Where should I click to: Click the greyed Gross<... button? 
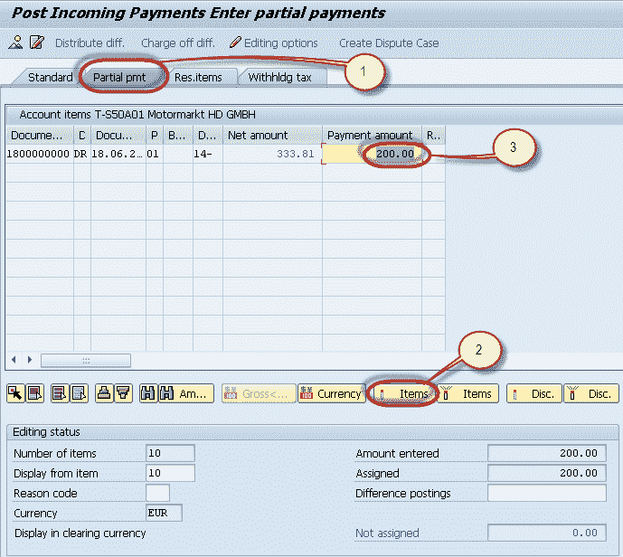click(x=259, y=393)
